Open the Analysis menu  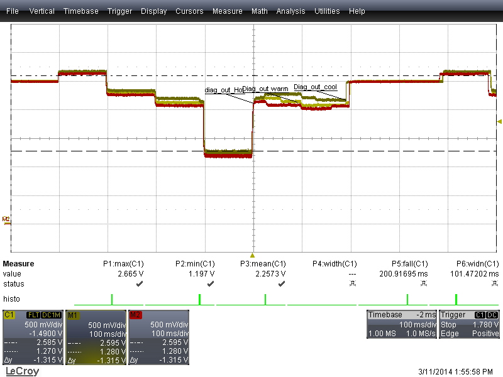point(290,11)
